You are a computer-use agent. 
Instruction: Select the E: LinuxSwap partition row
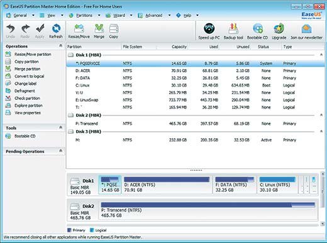point(196,100)
